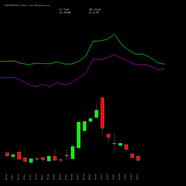Screen dimensions: 186x186
Task: Click the purple lower line at its peak
Action: 114,55
